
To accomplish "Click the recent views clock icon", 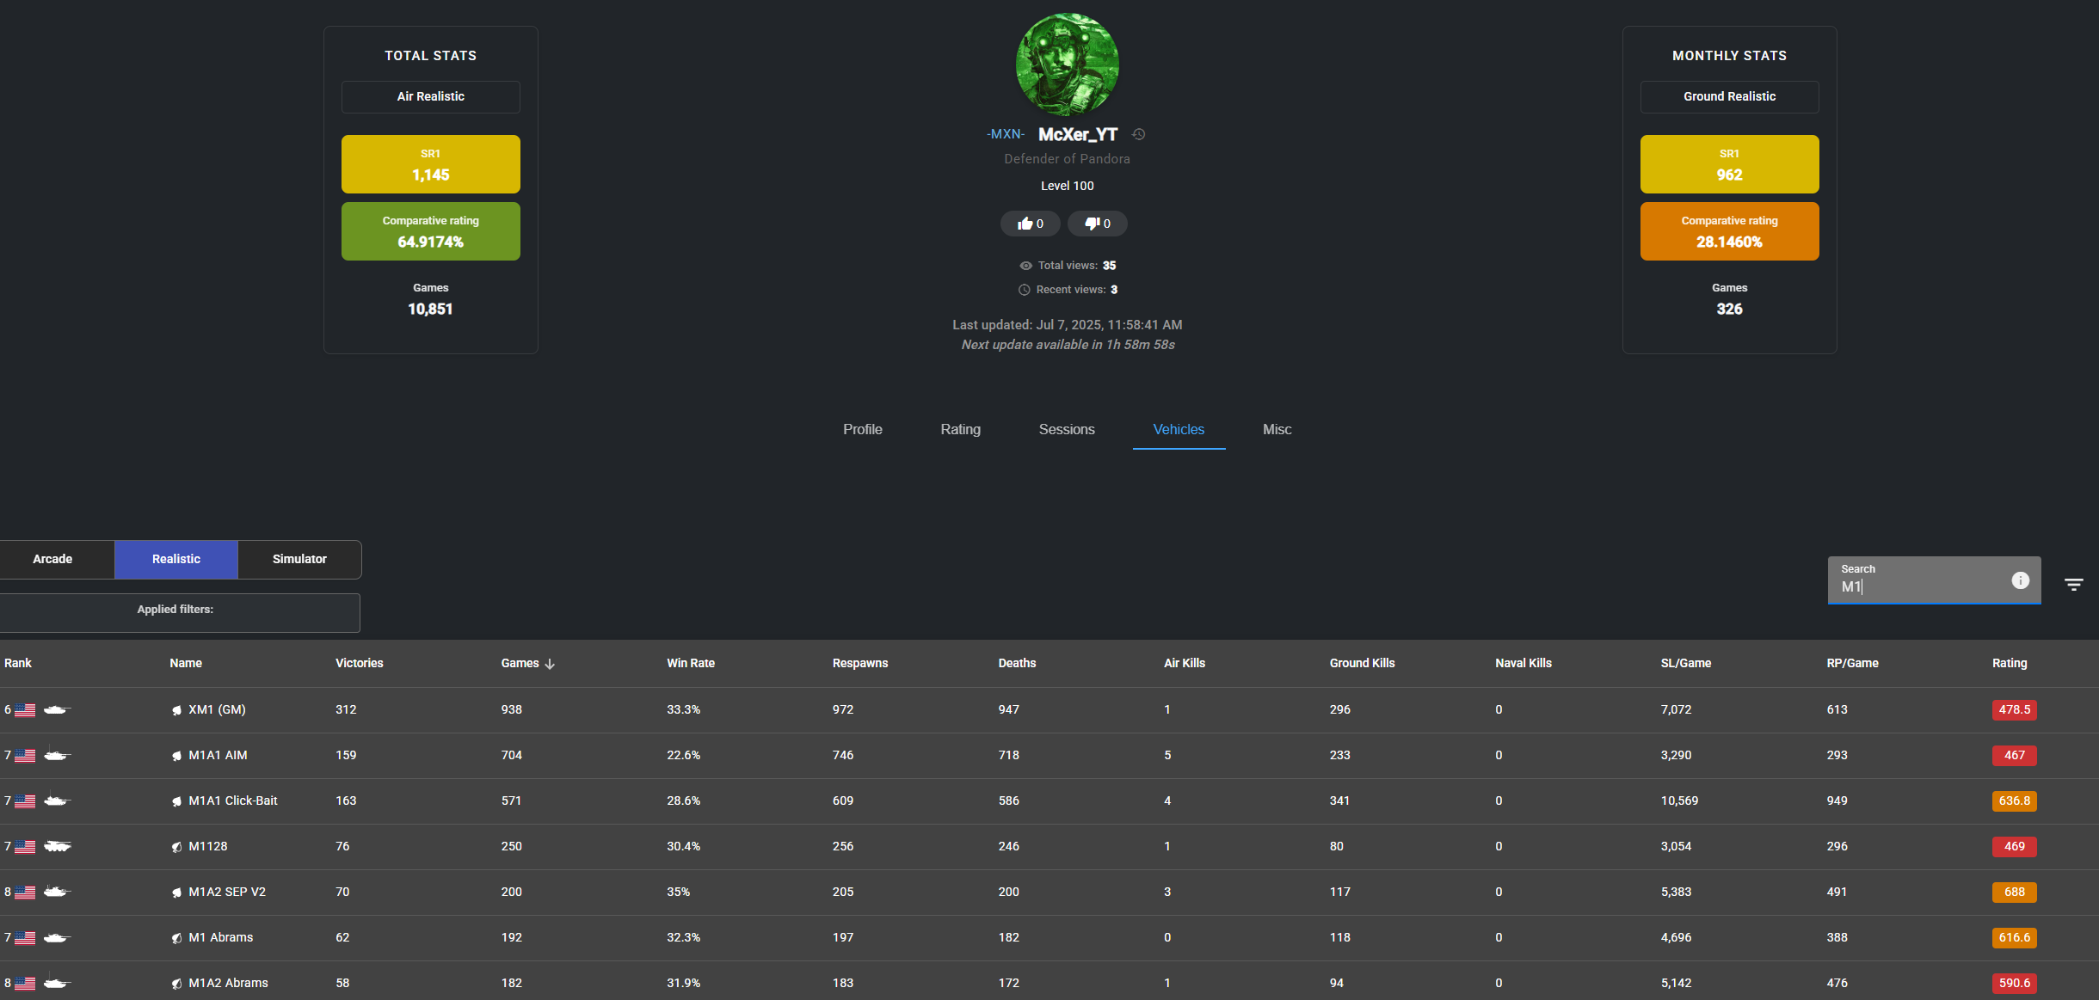I will [1025, 290].
